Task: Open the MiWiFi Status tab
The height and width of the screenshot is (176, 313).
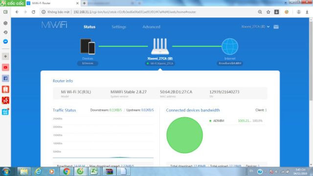Action: pos(89,27)
